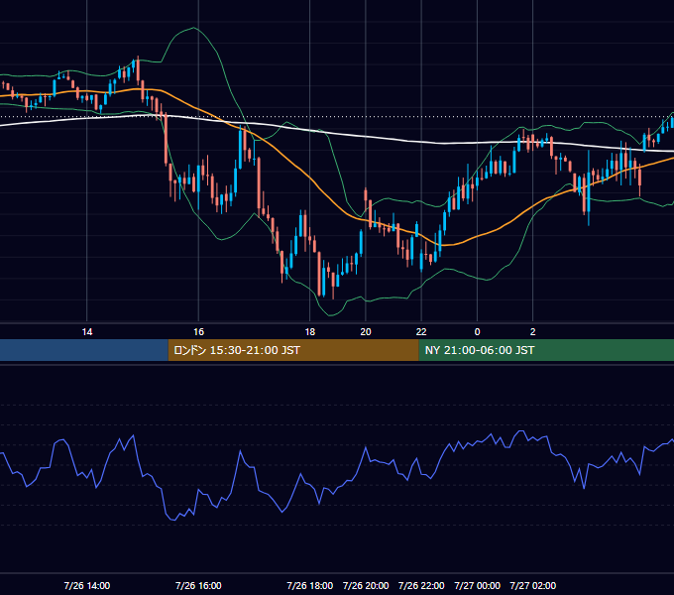674x595 pixels.
Task: Click the 0 hour label on the axis
Action: (477, 332)
